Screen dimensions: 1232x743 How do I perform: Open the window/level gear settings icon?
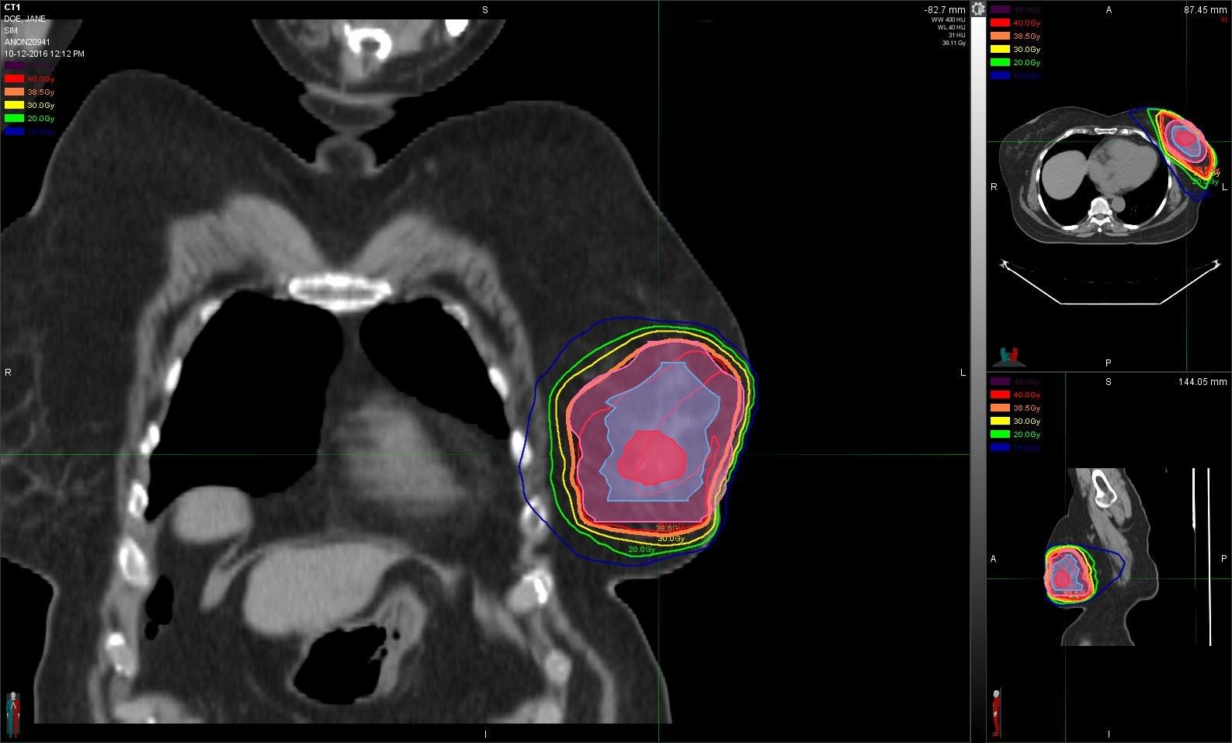pos(978,9)
